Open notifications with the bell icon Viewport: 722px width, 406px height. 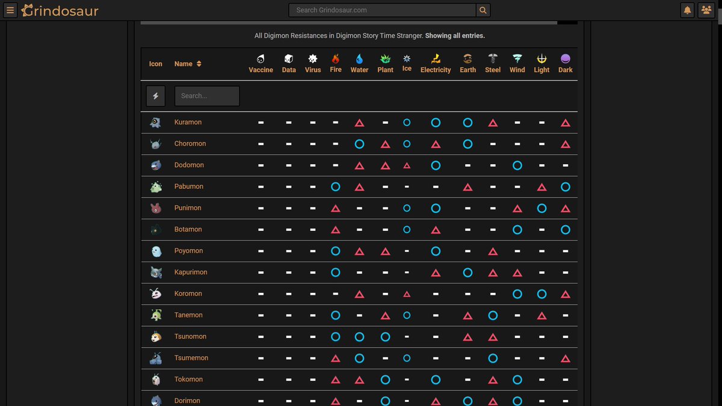687,10
